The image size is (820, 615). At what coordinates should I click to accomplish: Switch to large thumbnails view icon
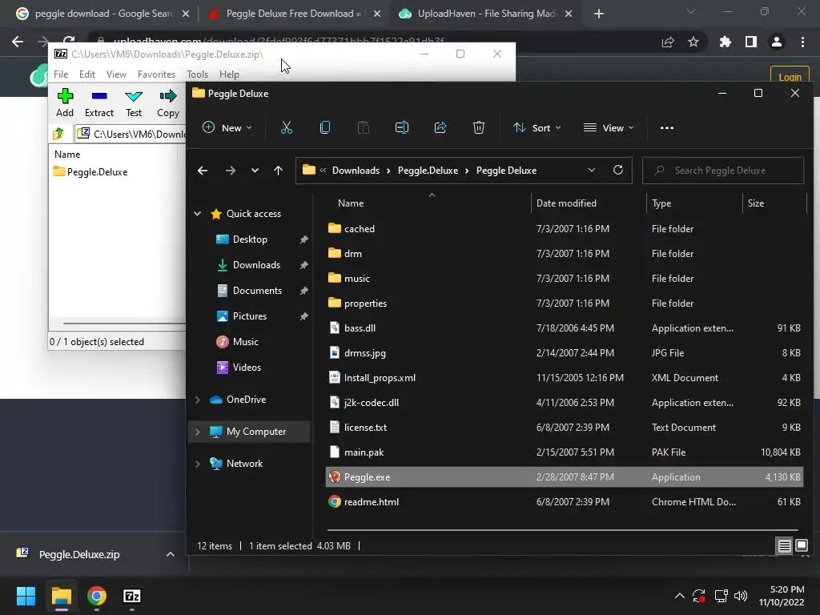tap(801, 546)
